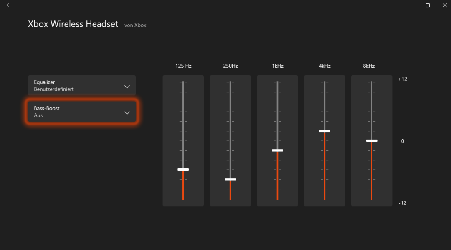Image resolution: width=451 pixels, height=250 pixels.
Task: Maximize the application window
Action: [x=428, y=5]
